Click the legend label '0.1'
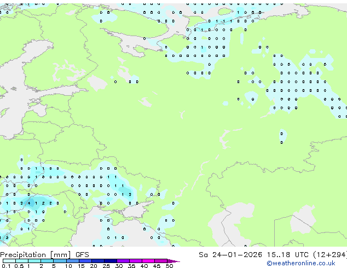The image size is (347, 268). (x=6, y=266)
